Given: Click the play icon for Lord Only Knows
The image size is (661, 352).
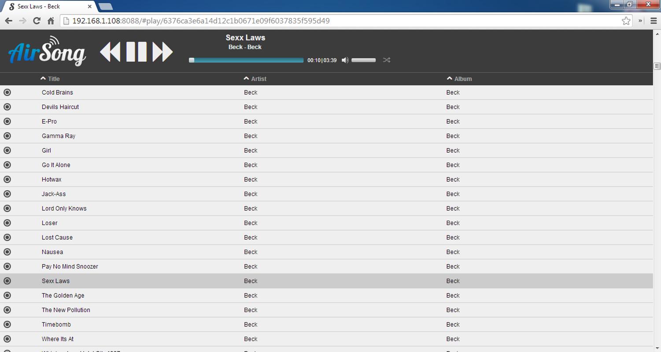Looking at the screenshot, I should pyautogui.click(x=7, y=209).
